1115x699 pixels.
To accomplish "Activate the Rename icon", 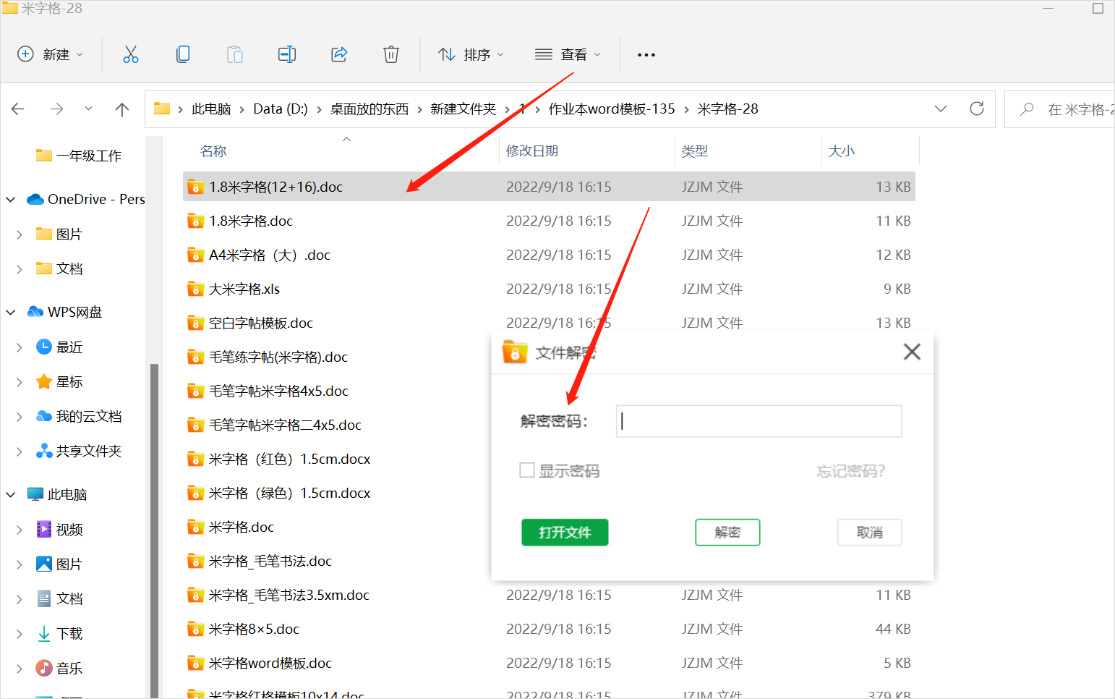I will pos(287,54).
